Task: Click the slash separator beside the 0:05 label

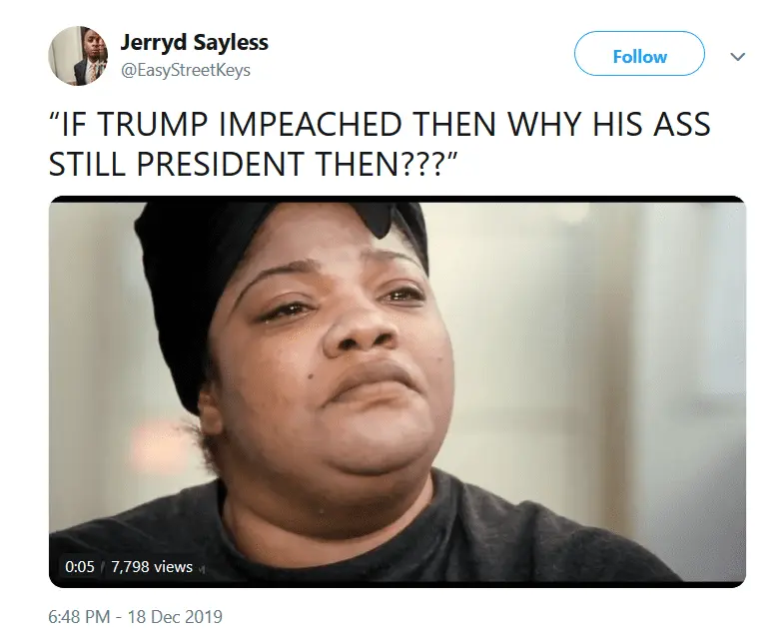Action: [102, 567]
